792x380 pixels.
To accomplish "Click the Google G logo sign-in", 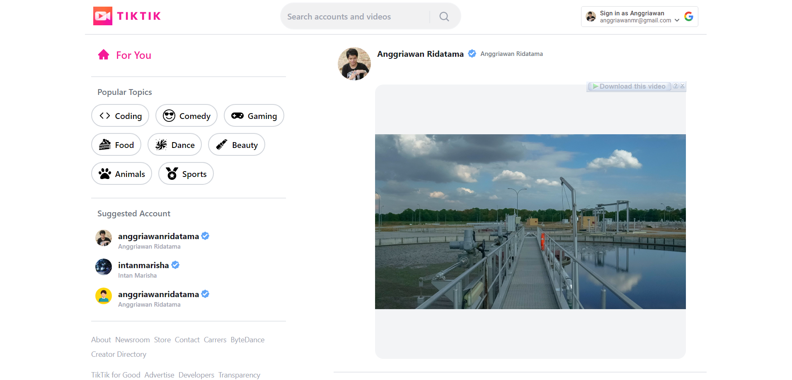I will coord(689,17).
